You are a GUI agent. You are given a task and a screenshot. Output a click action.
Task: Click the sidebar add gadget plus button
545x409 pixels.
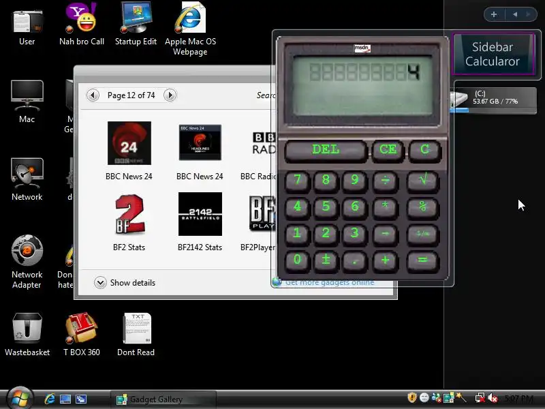coord(494,14)
